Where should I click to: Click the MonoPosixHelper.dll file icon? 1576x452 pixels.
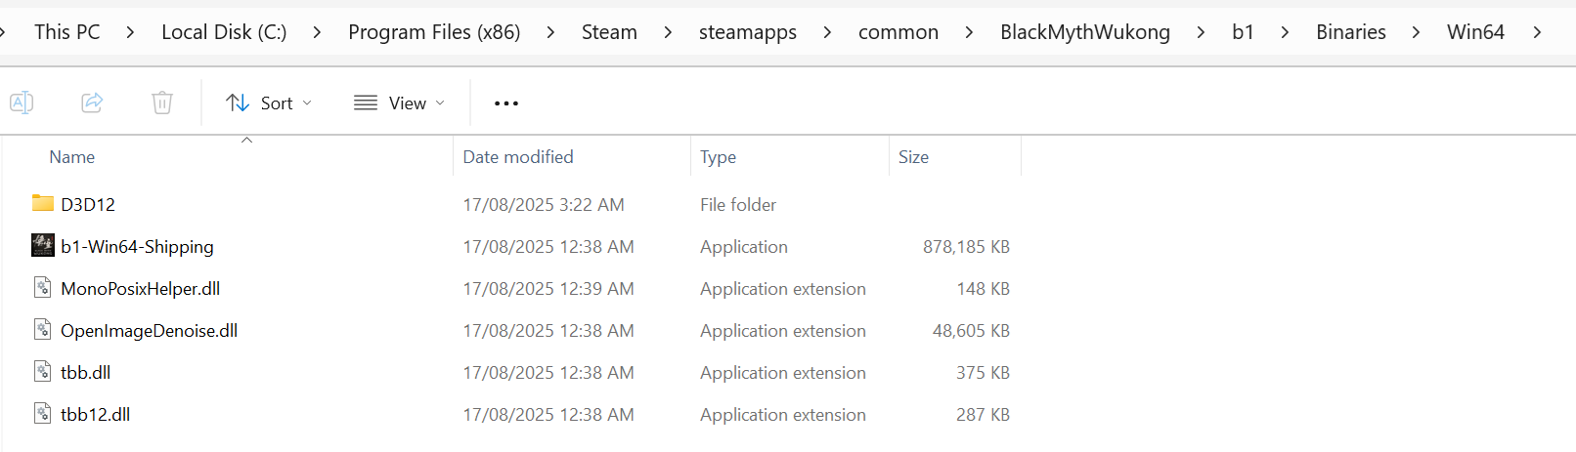pos(43,288)
